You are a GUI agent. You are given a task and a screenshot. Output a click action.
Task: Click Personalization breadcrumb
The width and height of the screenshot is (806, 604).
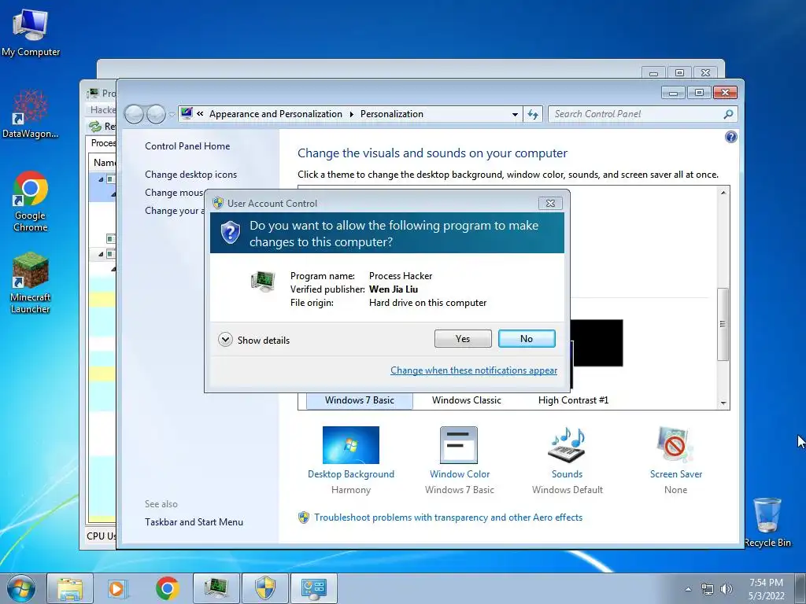[392, 114]
